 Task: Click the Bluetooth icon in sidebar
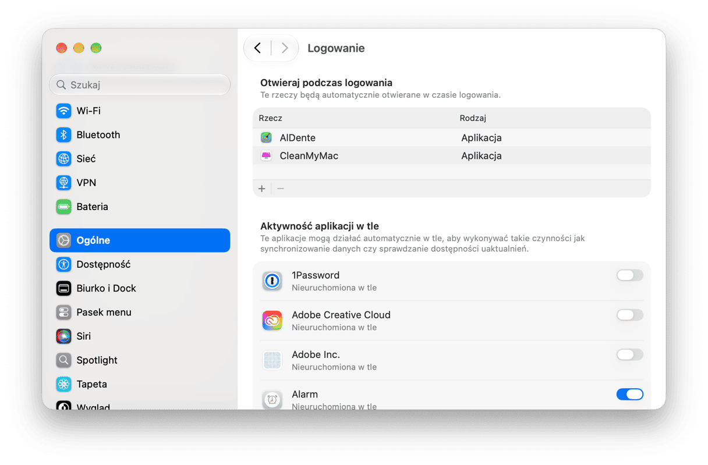[63, 134]
